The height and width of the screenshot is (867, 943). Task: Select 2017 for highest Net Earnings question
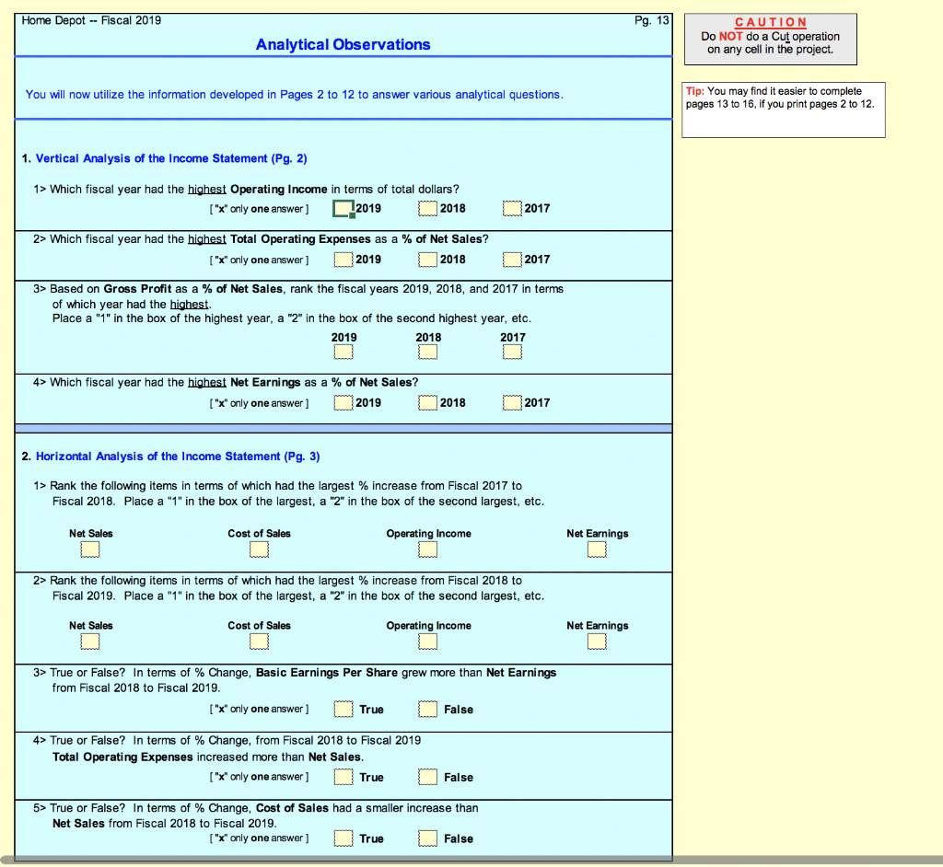512,402
